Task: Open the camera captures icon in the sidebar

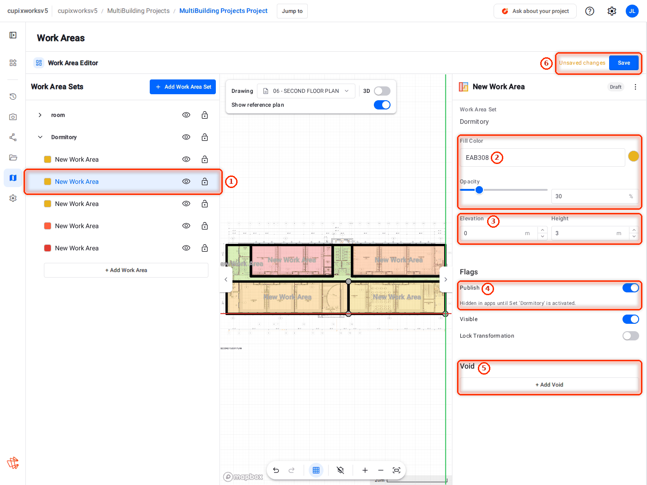Action: 13,117
